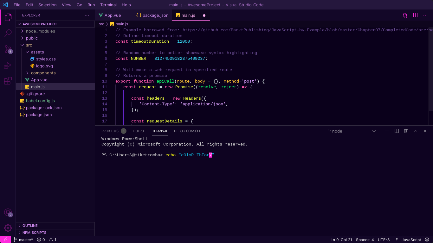Open the Go menu
The image size is (433, 243).
pos(80,5)
